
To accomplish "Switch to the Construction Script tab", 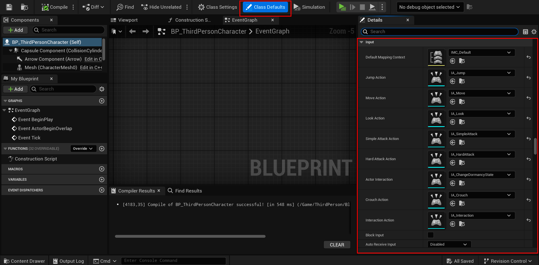I will (189, 20).
